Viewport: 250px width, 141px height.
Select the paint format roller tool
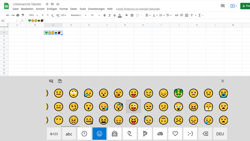point(23,15)
